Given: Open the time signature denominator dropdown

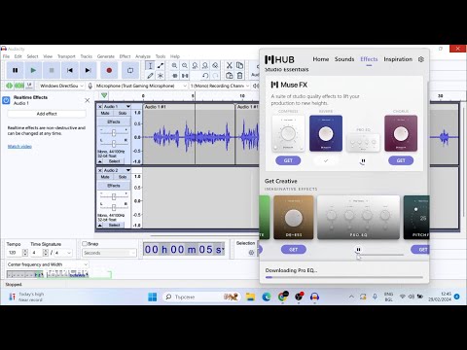Looking at the screenshot, I should (63, 253).
